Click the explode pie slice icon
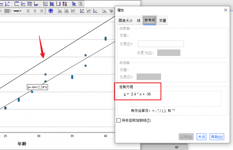 [x=111, y=11]
